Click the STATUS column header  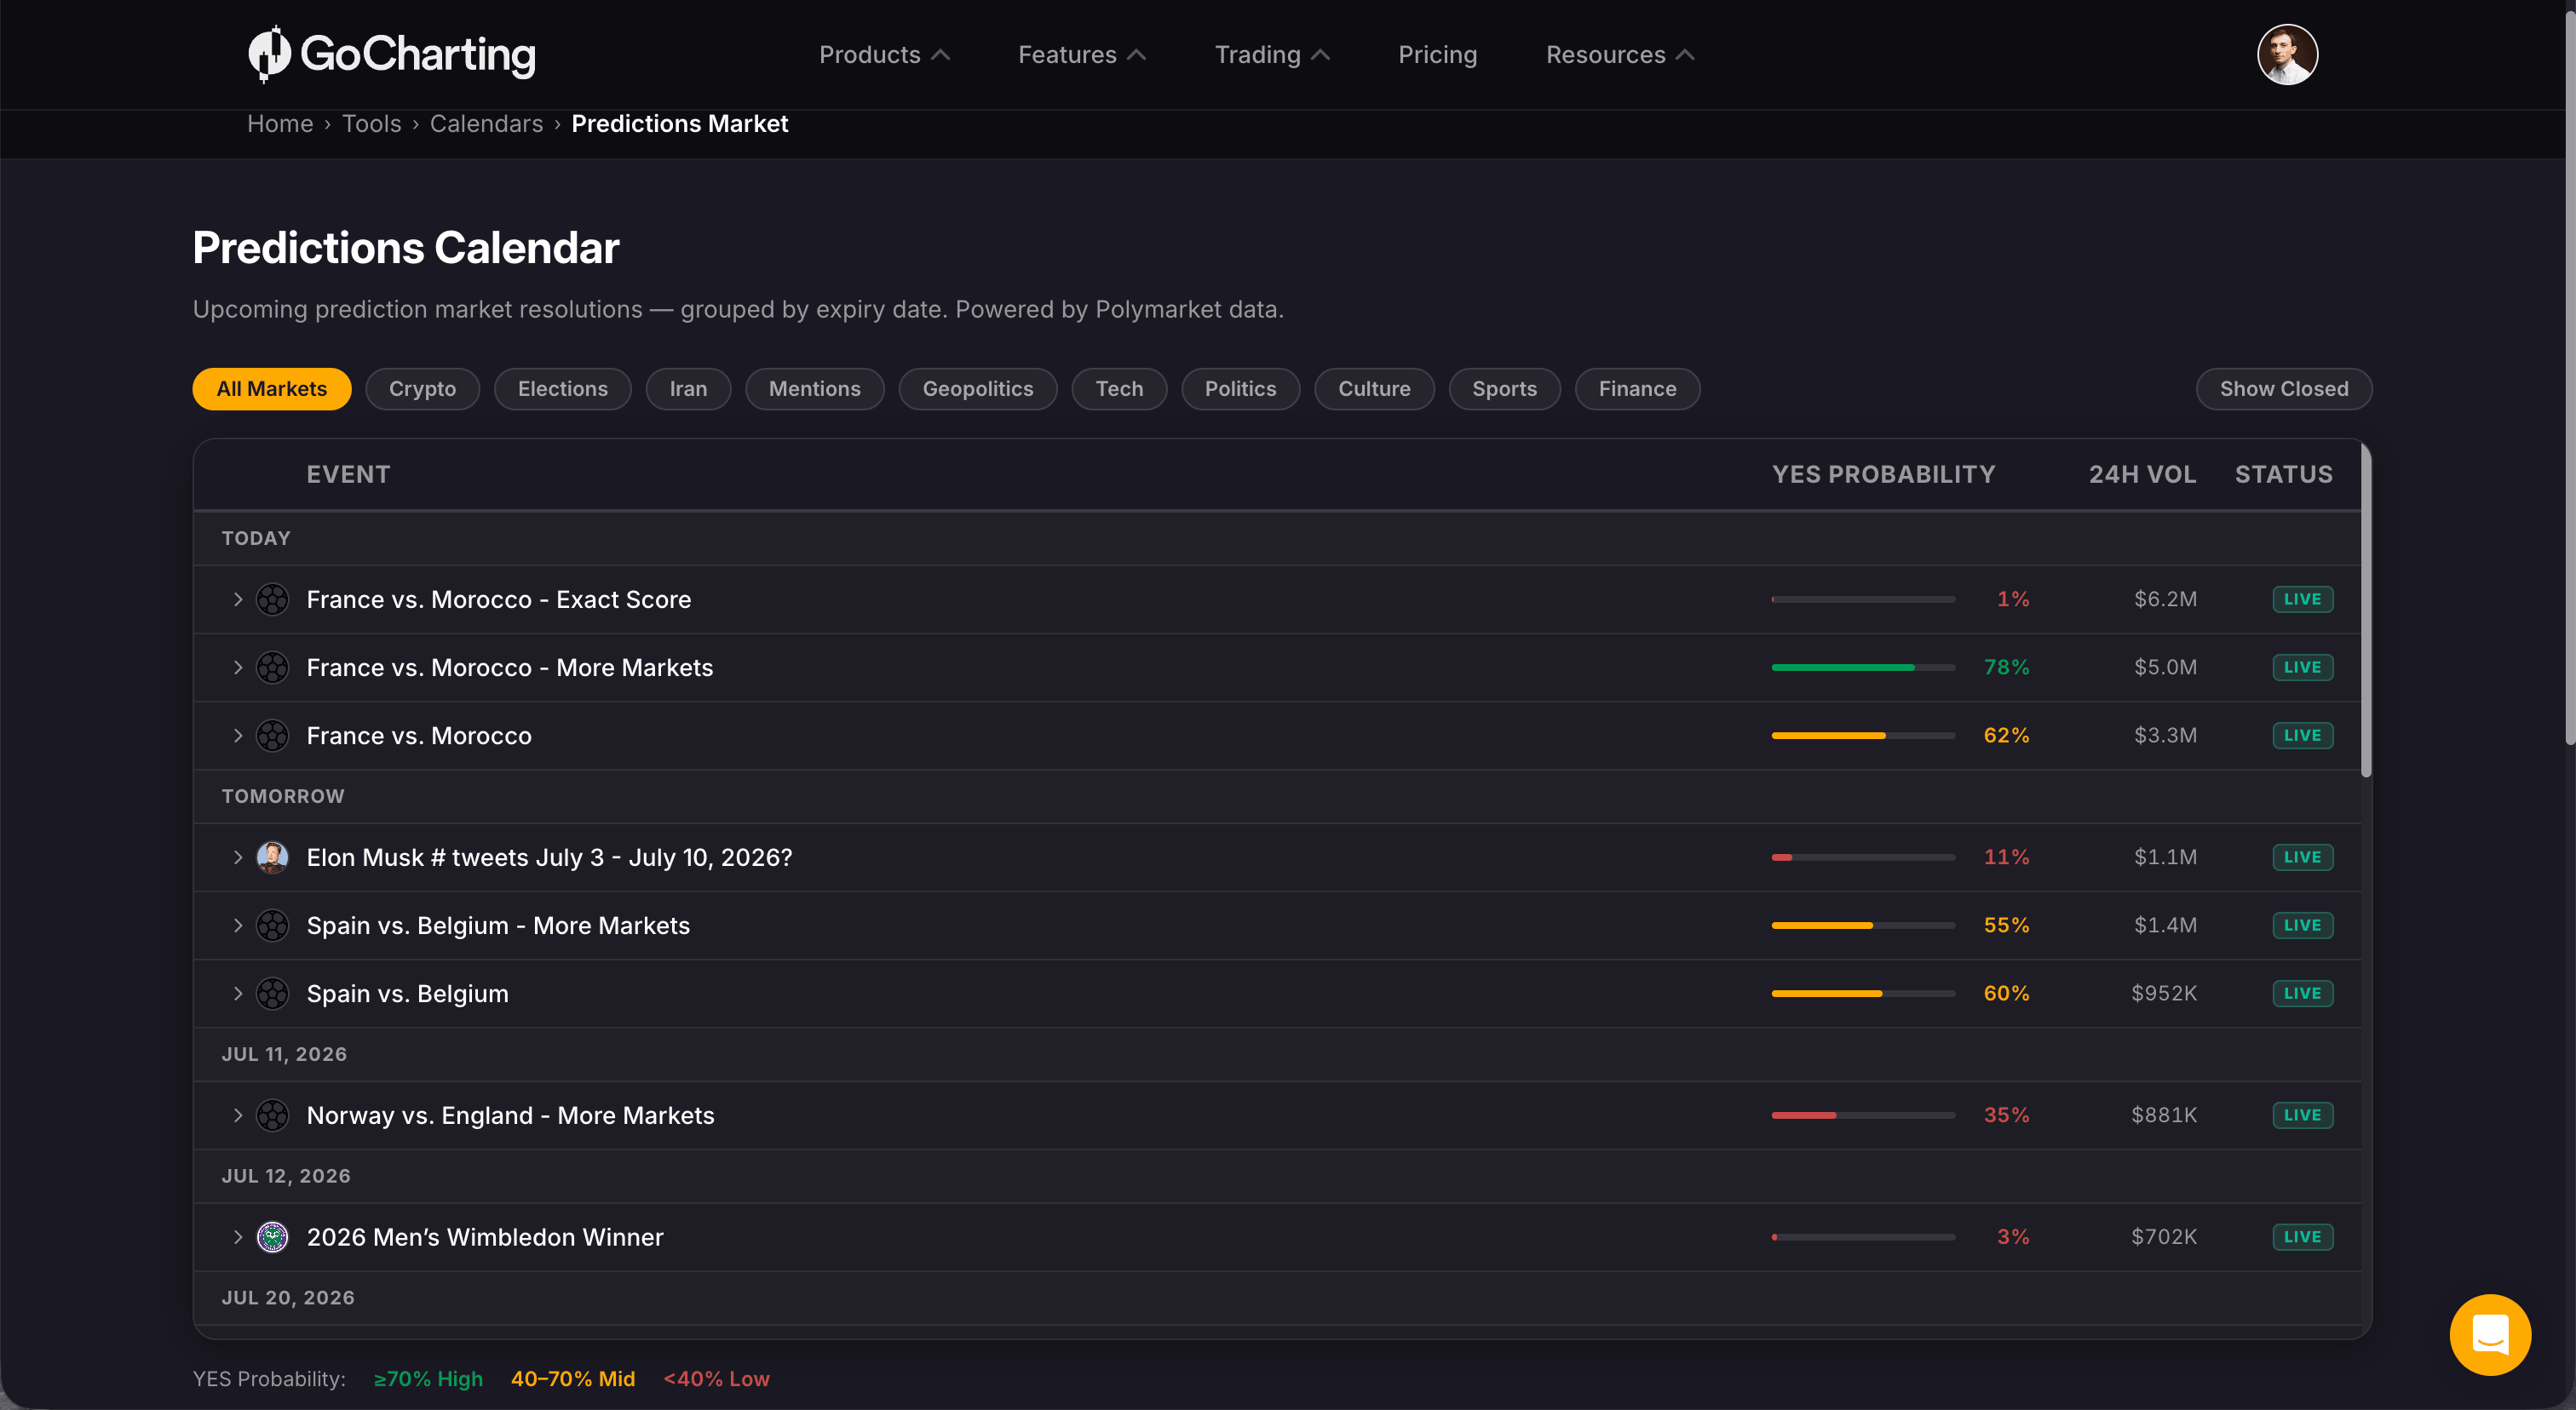(2283, 474)
